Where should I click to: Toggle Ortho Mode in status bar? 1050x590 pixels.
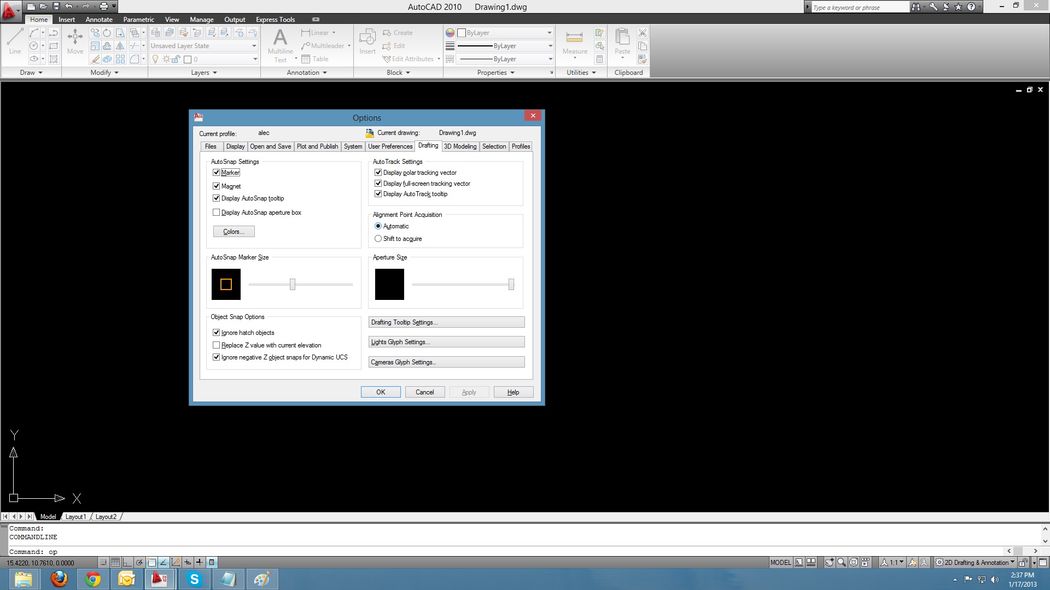(x=127, y=562)
